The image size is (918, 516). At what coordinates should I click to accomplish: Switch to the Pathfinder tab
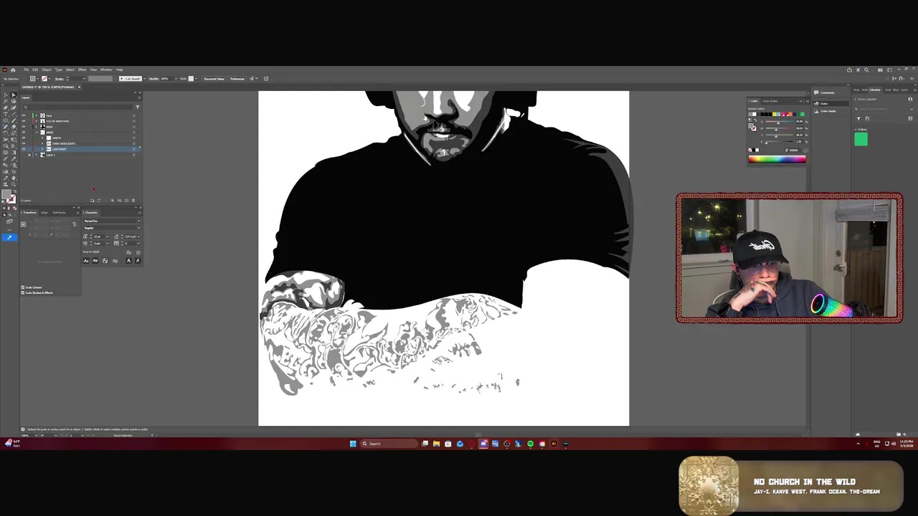tap(60, 213)
